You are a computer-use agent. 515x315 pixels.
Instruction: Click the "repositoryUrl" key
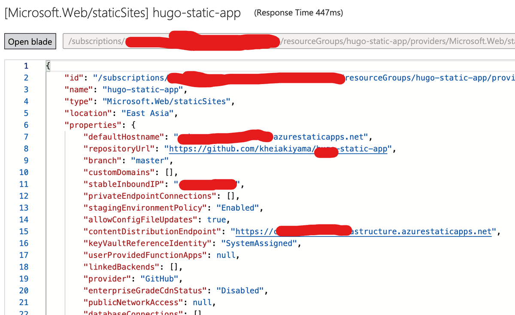point(118,148)
